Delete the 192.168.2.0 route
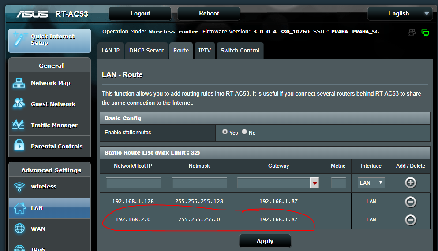 point(410,220)
